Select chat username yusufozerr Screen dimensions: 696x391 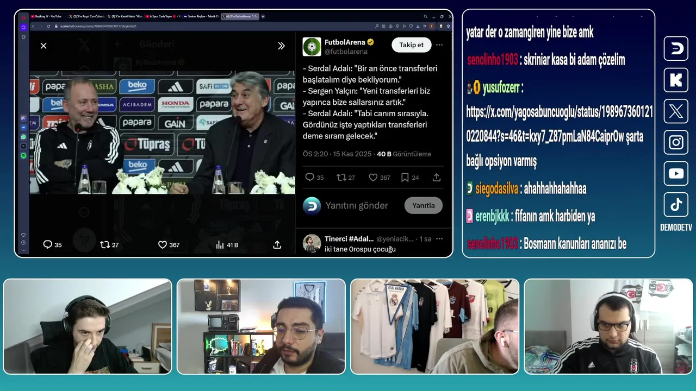click(501, 86)
